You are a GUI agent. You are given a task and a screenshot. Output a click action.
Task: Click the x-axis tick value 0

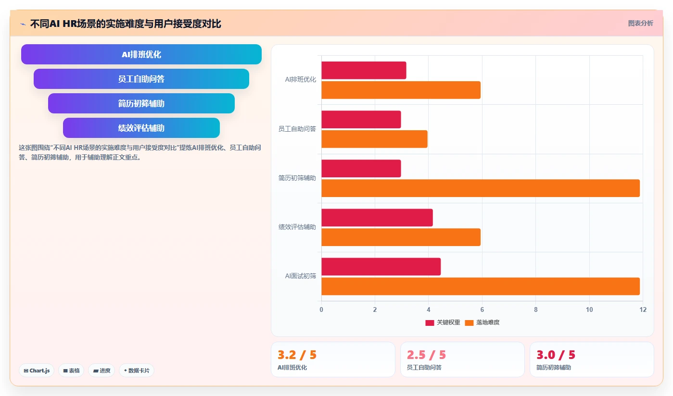click(x=321, y=309)
